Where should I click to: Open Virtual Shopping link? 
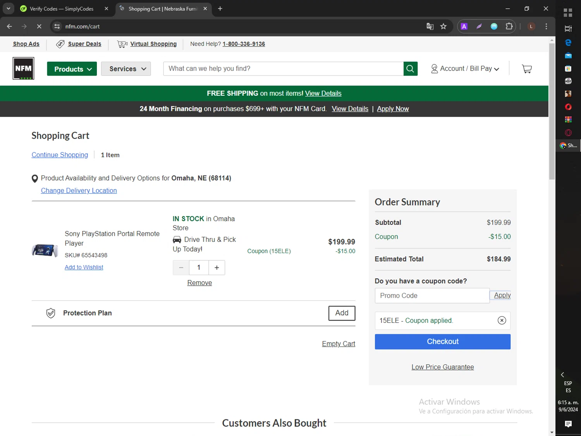(x=153, y=44)
